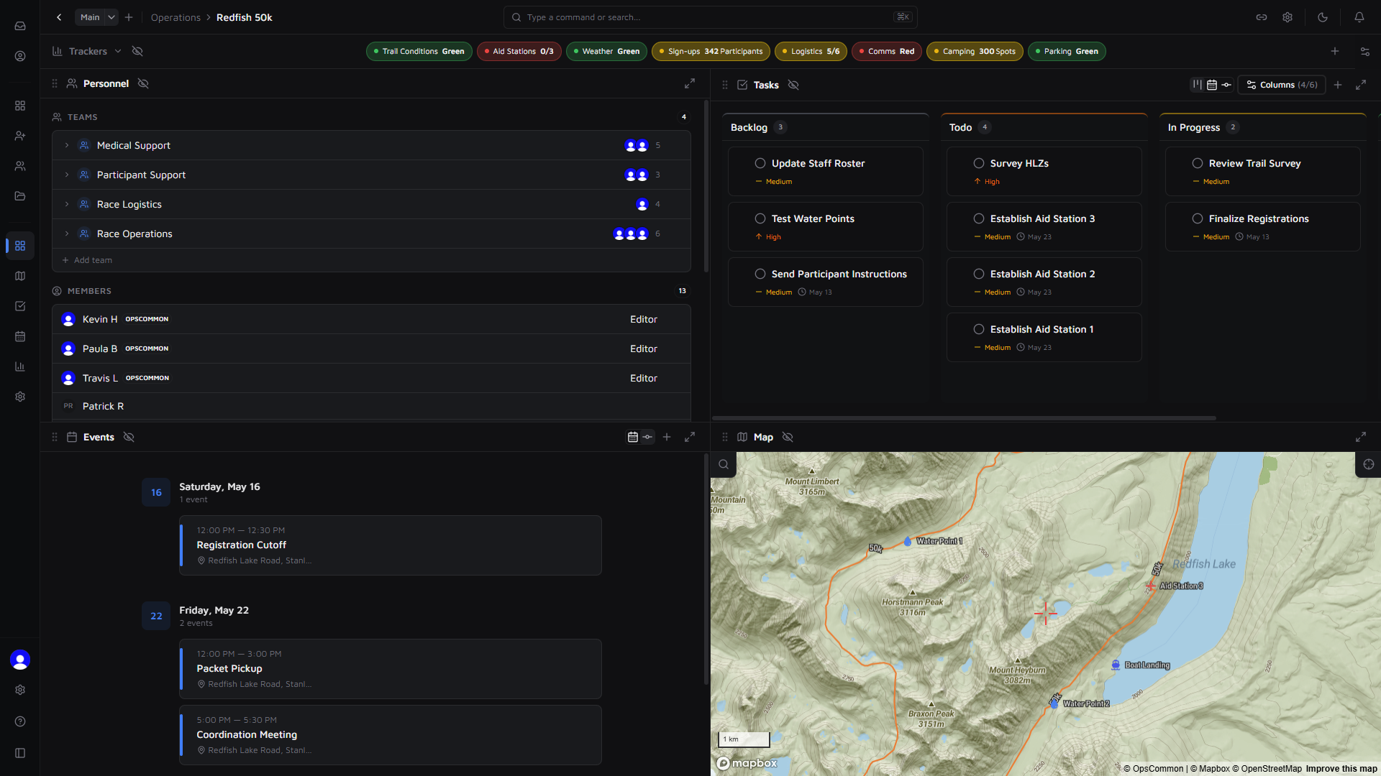Screen dimensions: 1381x776
Task: Expand the Medical Support team
Action: [67, 145]
